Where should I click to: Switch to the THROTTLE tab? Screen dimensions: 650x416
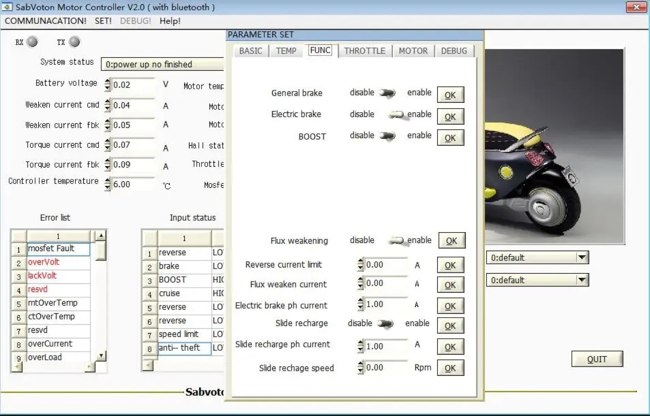pos(365,51)
